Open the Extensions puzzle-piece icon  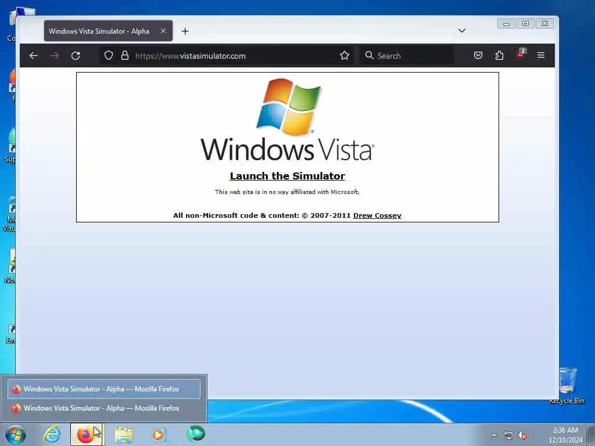(x=499, y=55)
